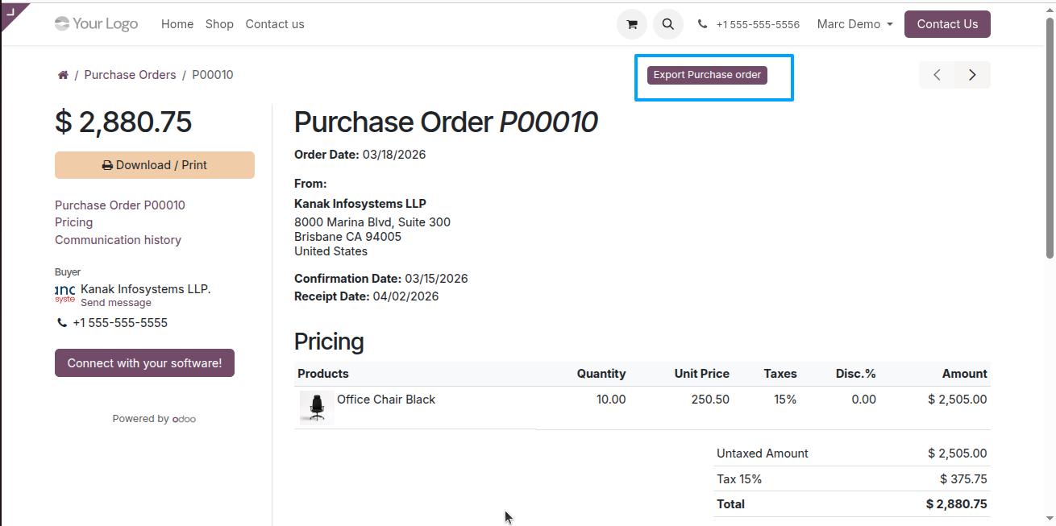Click the phone icon in header

click(x=703, y=24)
